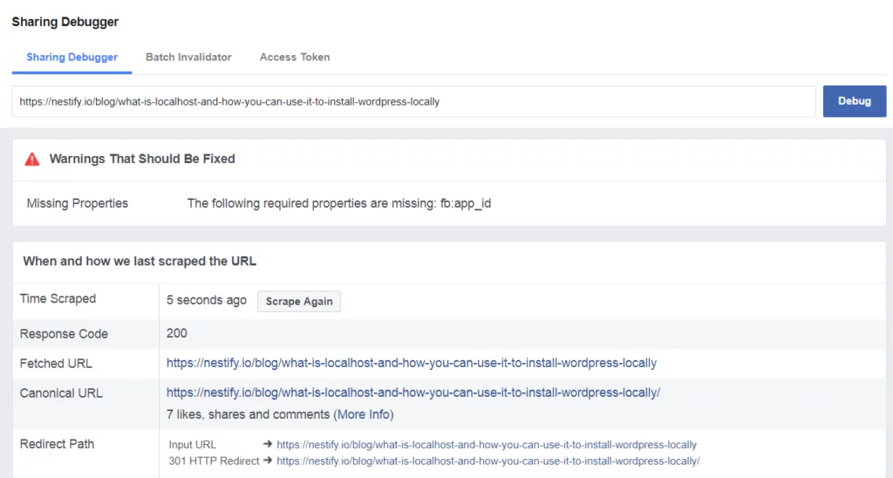Click the arrow icon beside Input URL
The height and width of the screenshot is (478, 893).
click(x=267, y=444)
